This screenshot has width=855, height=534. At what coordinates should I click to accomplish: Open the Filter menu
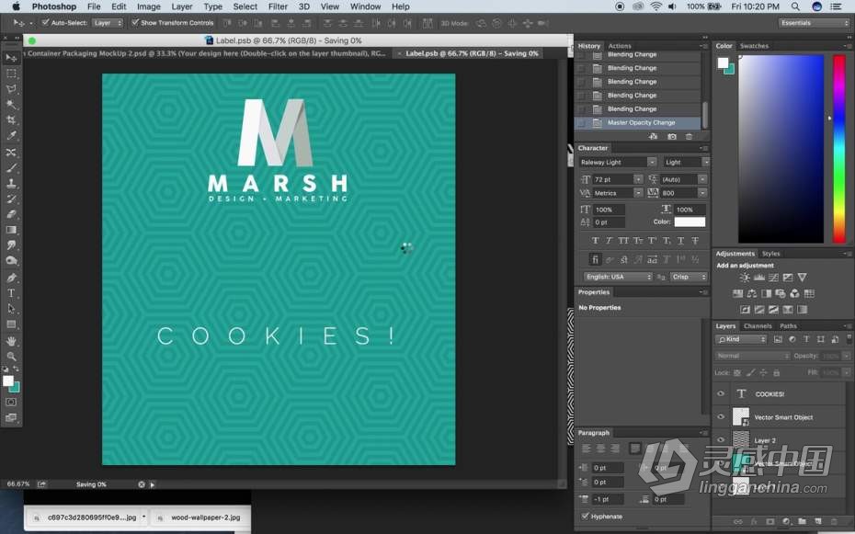click(278, 6)
